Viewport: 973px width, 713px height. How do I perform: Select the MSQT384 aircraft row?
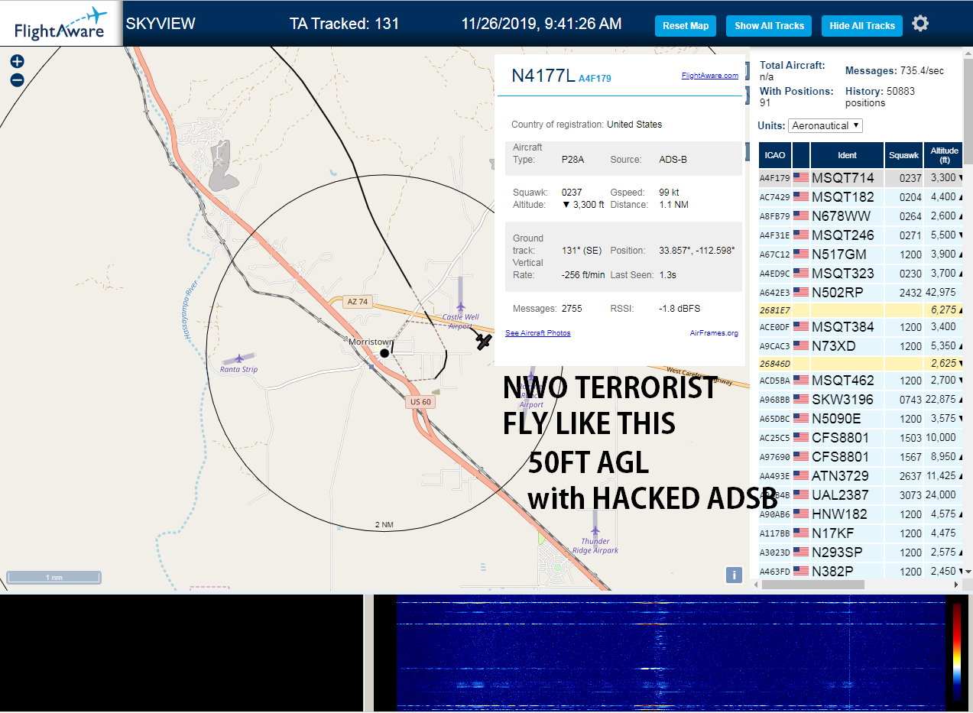[x=861, y=327]
